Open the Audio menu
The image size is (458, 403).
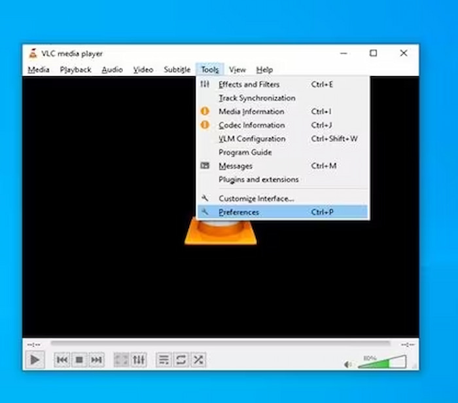[112, 69]
